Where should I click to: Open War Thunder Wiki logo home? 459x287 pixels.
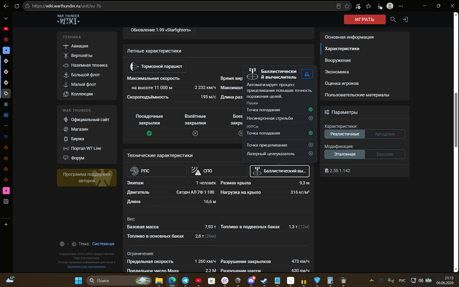(x=68, y=19)
